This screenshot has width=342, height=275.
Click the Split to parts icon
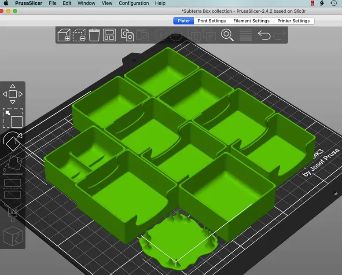[x=209, y=35]
